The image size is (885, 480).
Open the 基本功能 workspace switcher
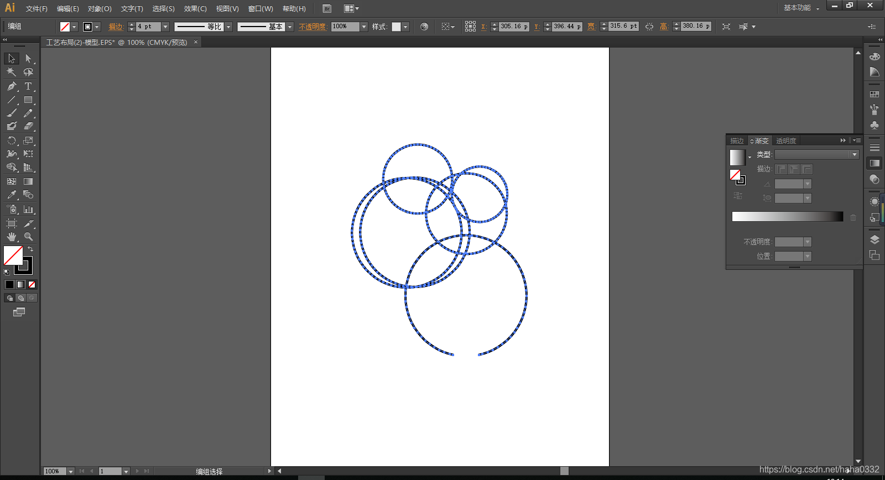pos(801,8)
